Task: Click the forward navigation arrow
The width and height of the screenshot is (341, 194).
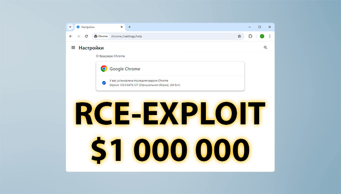Action: [x=78, y=37]
